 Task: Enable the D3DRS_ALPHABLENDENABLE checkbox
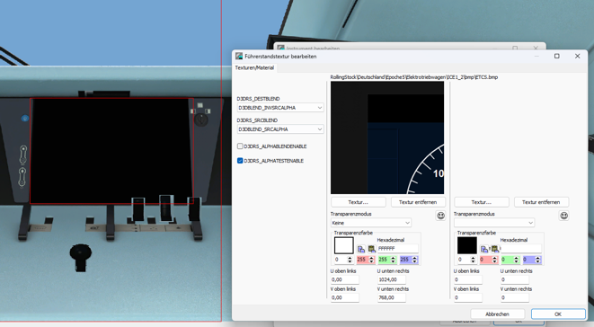(240, 146)
